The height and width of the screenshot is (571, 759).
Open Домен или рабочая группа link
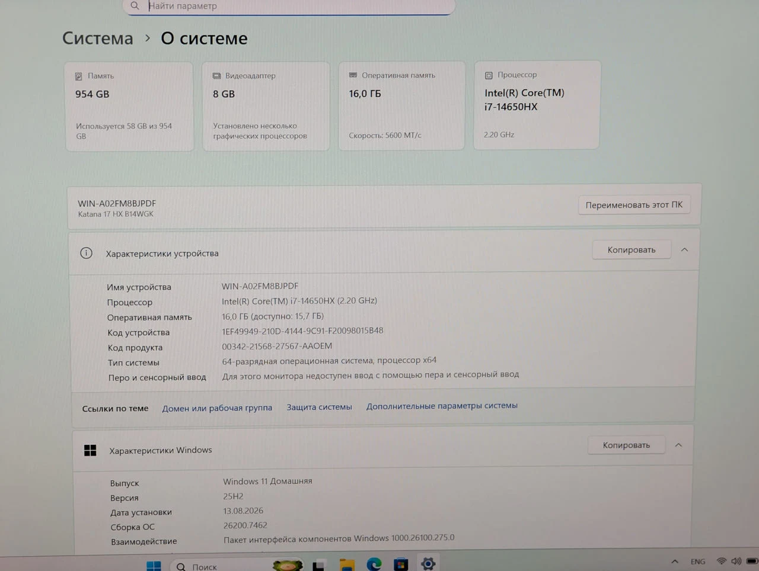point(217,408)
